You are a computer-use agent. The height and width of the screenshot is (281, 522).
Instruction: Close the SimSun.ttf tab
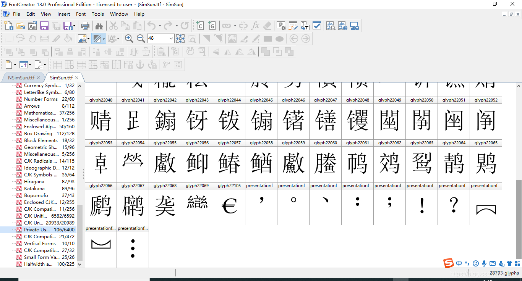(76, 78)
